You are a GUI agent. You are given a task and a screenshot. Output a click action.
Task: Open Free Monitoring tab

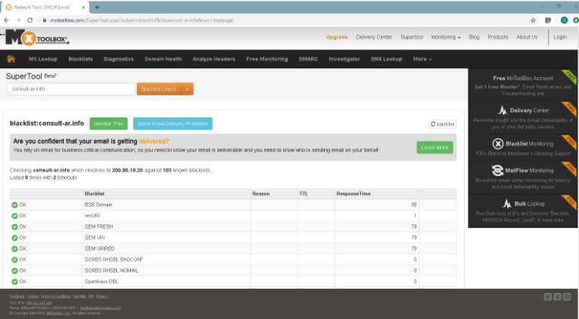267,59
